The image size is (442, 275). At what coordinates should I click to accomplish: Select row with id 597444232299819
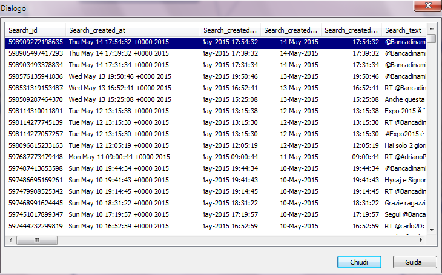point(216,226)
